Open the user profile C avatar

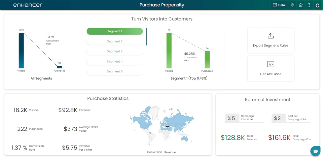(x=317, y=5)
